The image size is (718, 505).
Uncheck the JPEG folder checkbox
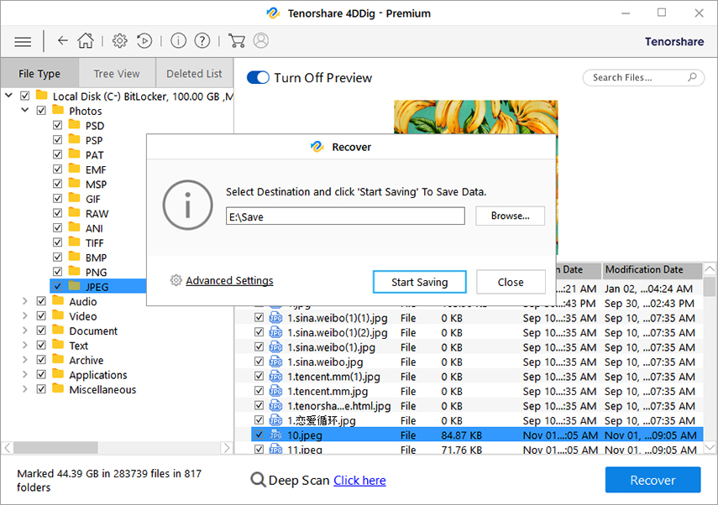coord(57,287)
